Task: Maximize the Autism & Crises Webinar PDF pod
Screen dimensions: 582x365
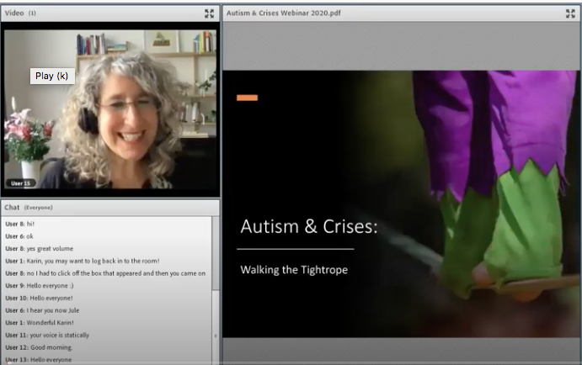Action: [x=570, y=13]
